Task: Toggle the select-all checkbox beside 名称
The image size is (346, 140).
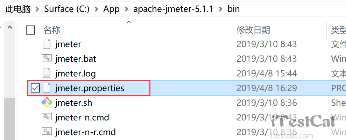Action: (x=31, y=30)
